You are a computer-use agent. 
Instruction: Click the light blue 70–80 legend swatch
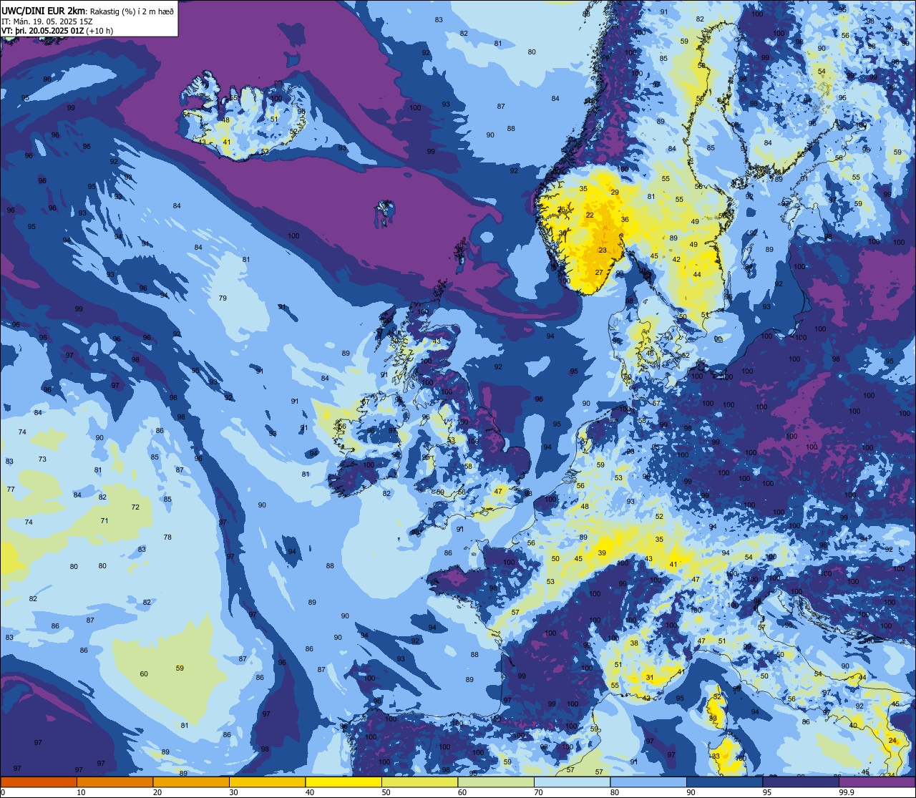[x=572, y=782]
